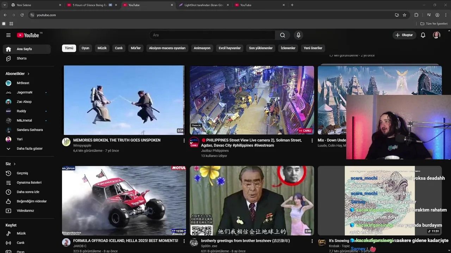Open more options for MEMORIES BROKEN video
Viewport: 451px width, 253px height.
[184, 141]
